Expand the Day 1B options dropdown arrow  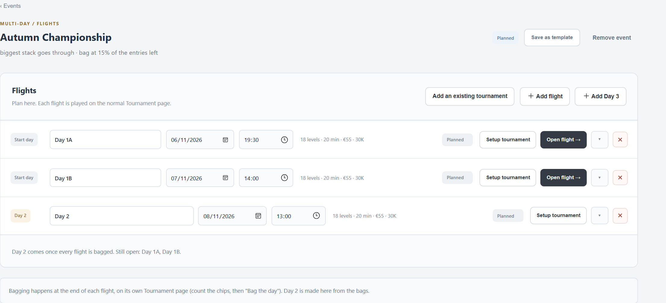[x=599, y=178]
